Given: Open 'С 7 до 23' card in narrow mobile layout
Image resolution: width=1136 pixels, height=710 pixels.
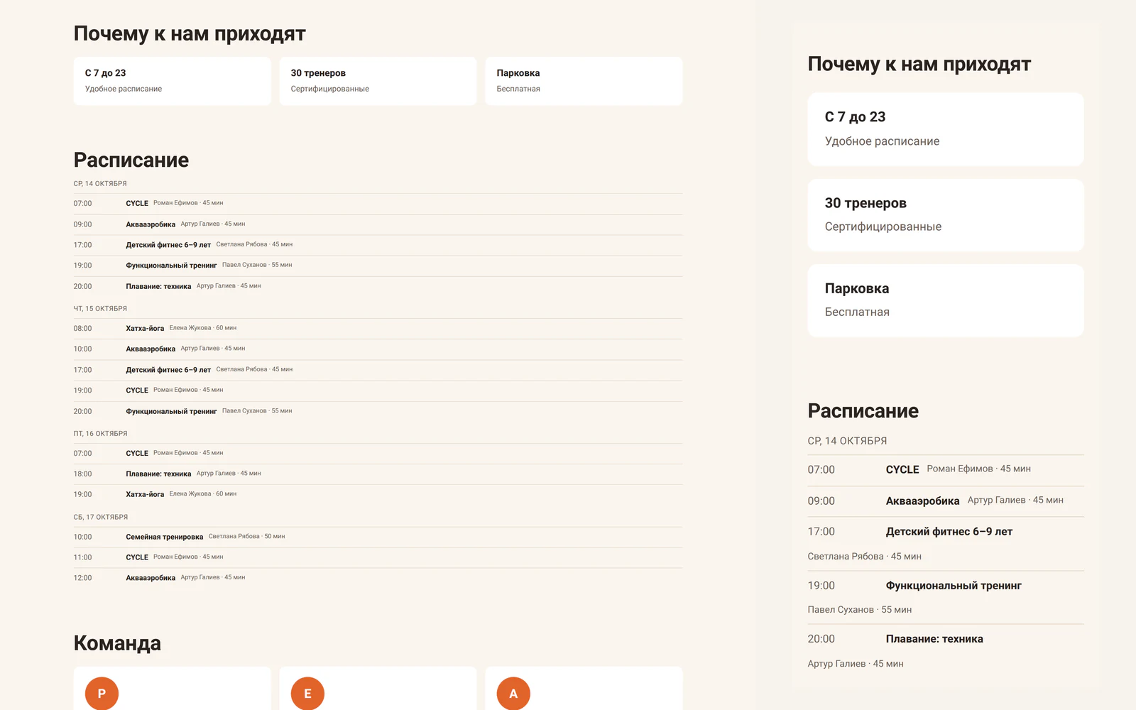Looking at the screenshot, I should [946, 129].
